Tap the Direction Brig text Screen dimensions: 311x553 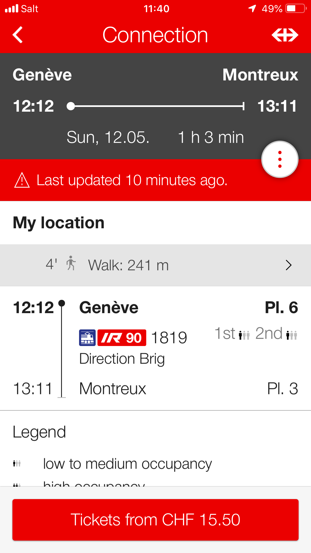pyautogui.click(x=122, y=359)
